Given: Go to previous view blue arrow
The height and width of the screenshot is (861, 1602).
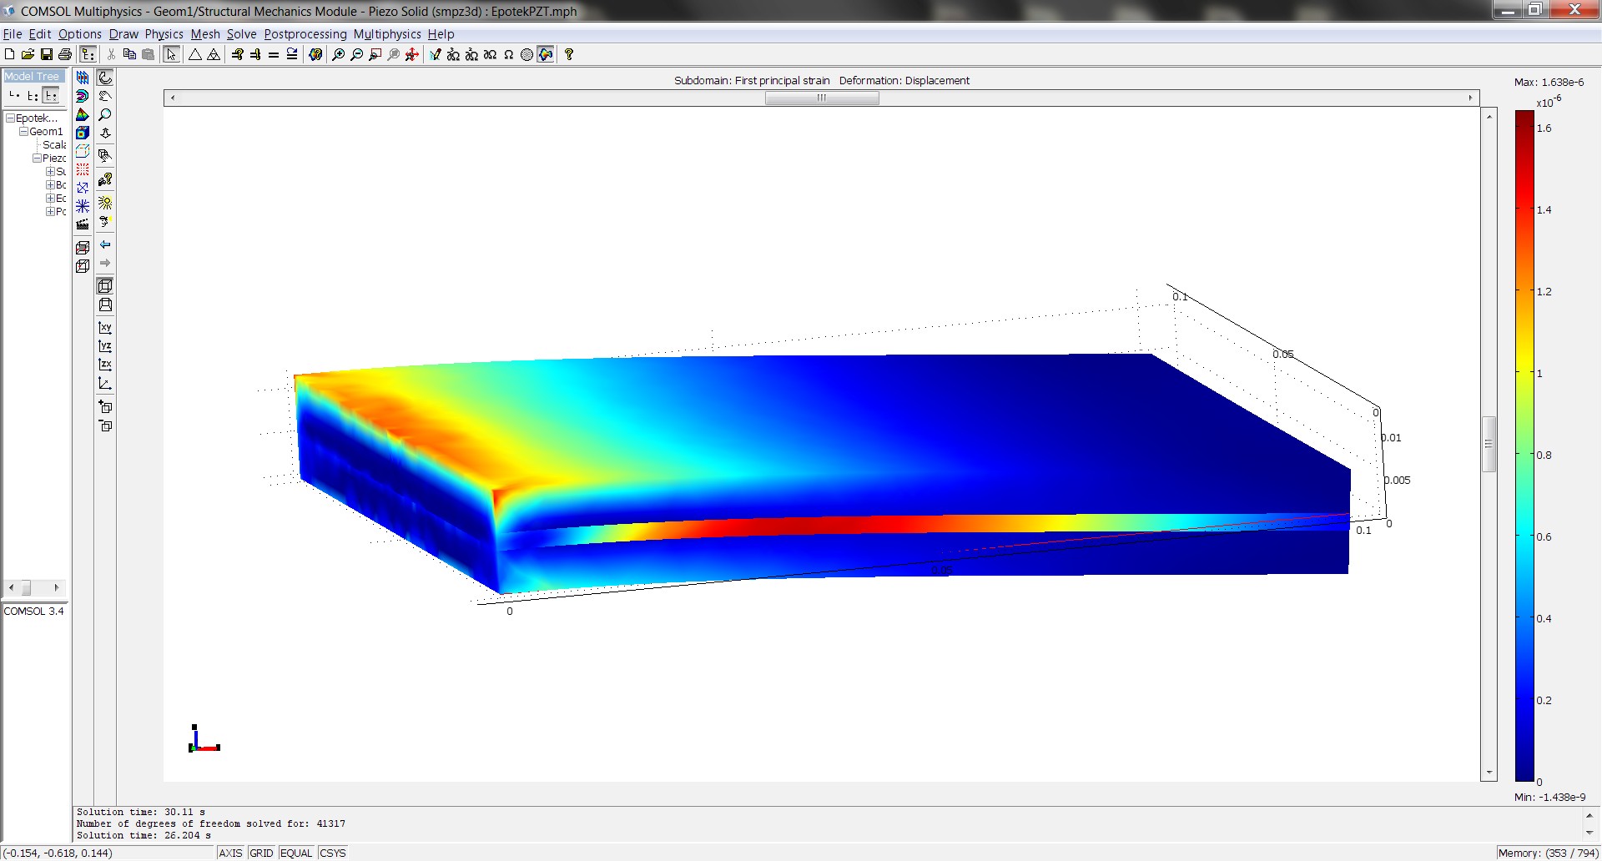Looking at the screenshot, I should tap(105, 244).
